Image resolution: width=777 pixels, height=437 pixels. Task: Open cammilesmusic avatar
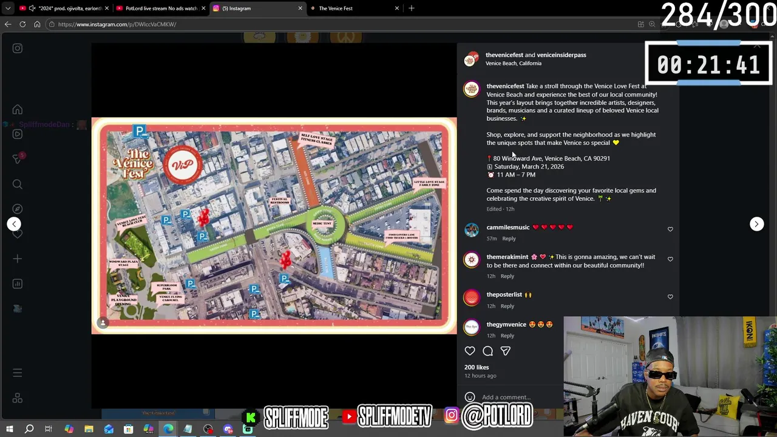coord(472,230)
